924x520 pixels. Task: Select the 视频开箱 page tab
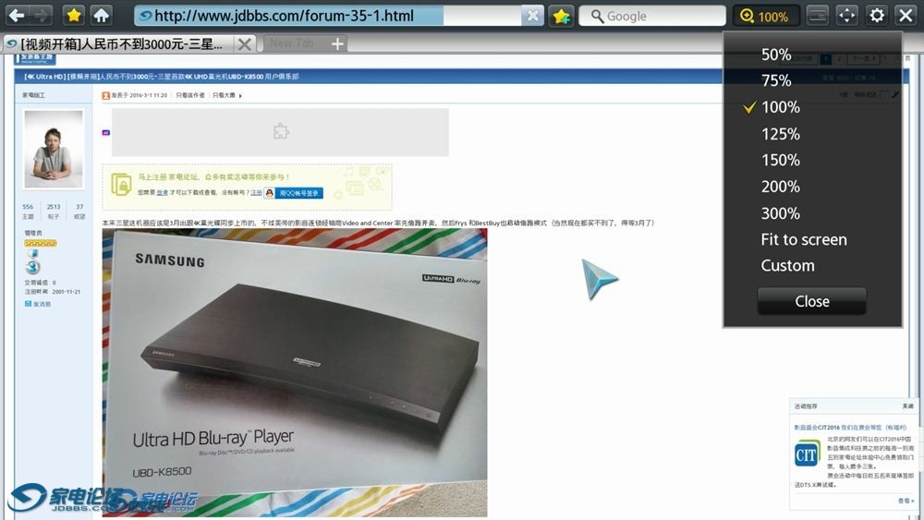(119, 43)
